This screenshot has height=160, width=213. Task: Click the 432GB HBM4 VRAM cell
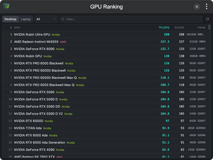[197, 42]
